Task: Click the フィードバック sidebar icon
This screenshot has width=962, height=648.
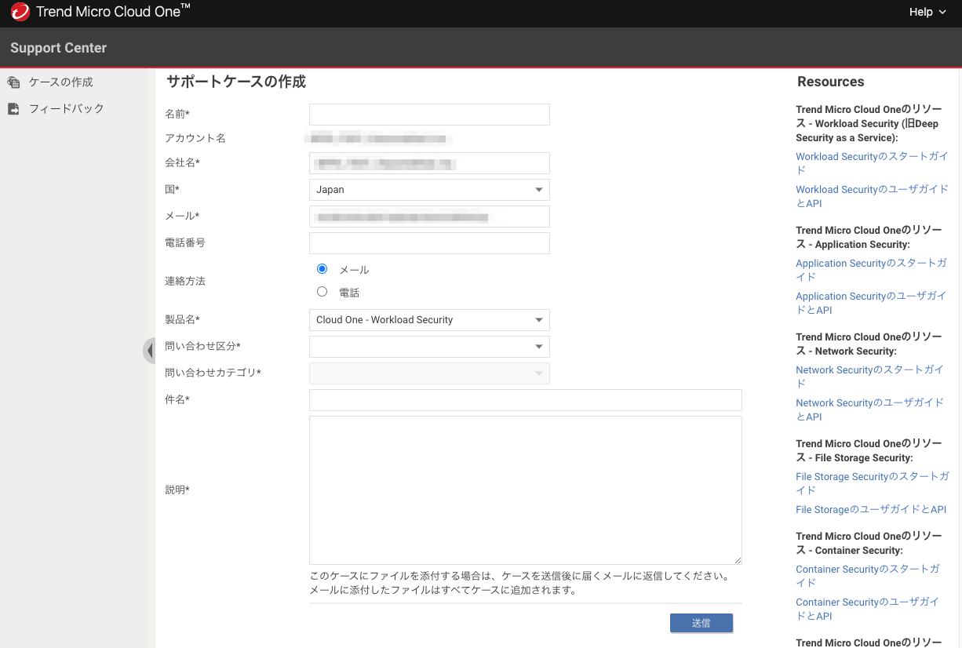Action: coord(13,109)
